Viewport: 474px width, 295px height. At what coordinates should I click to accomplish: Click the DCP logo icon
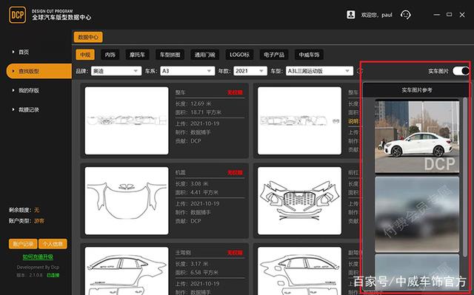pos(18,15)
